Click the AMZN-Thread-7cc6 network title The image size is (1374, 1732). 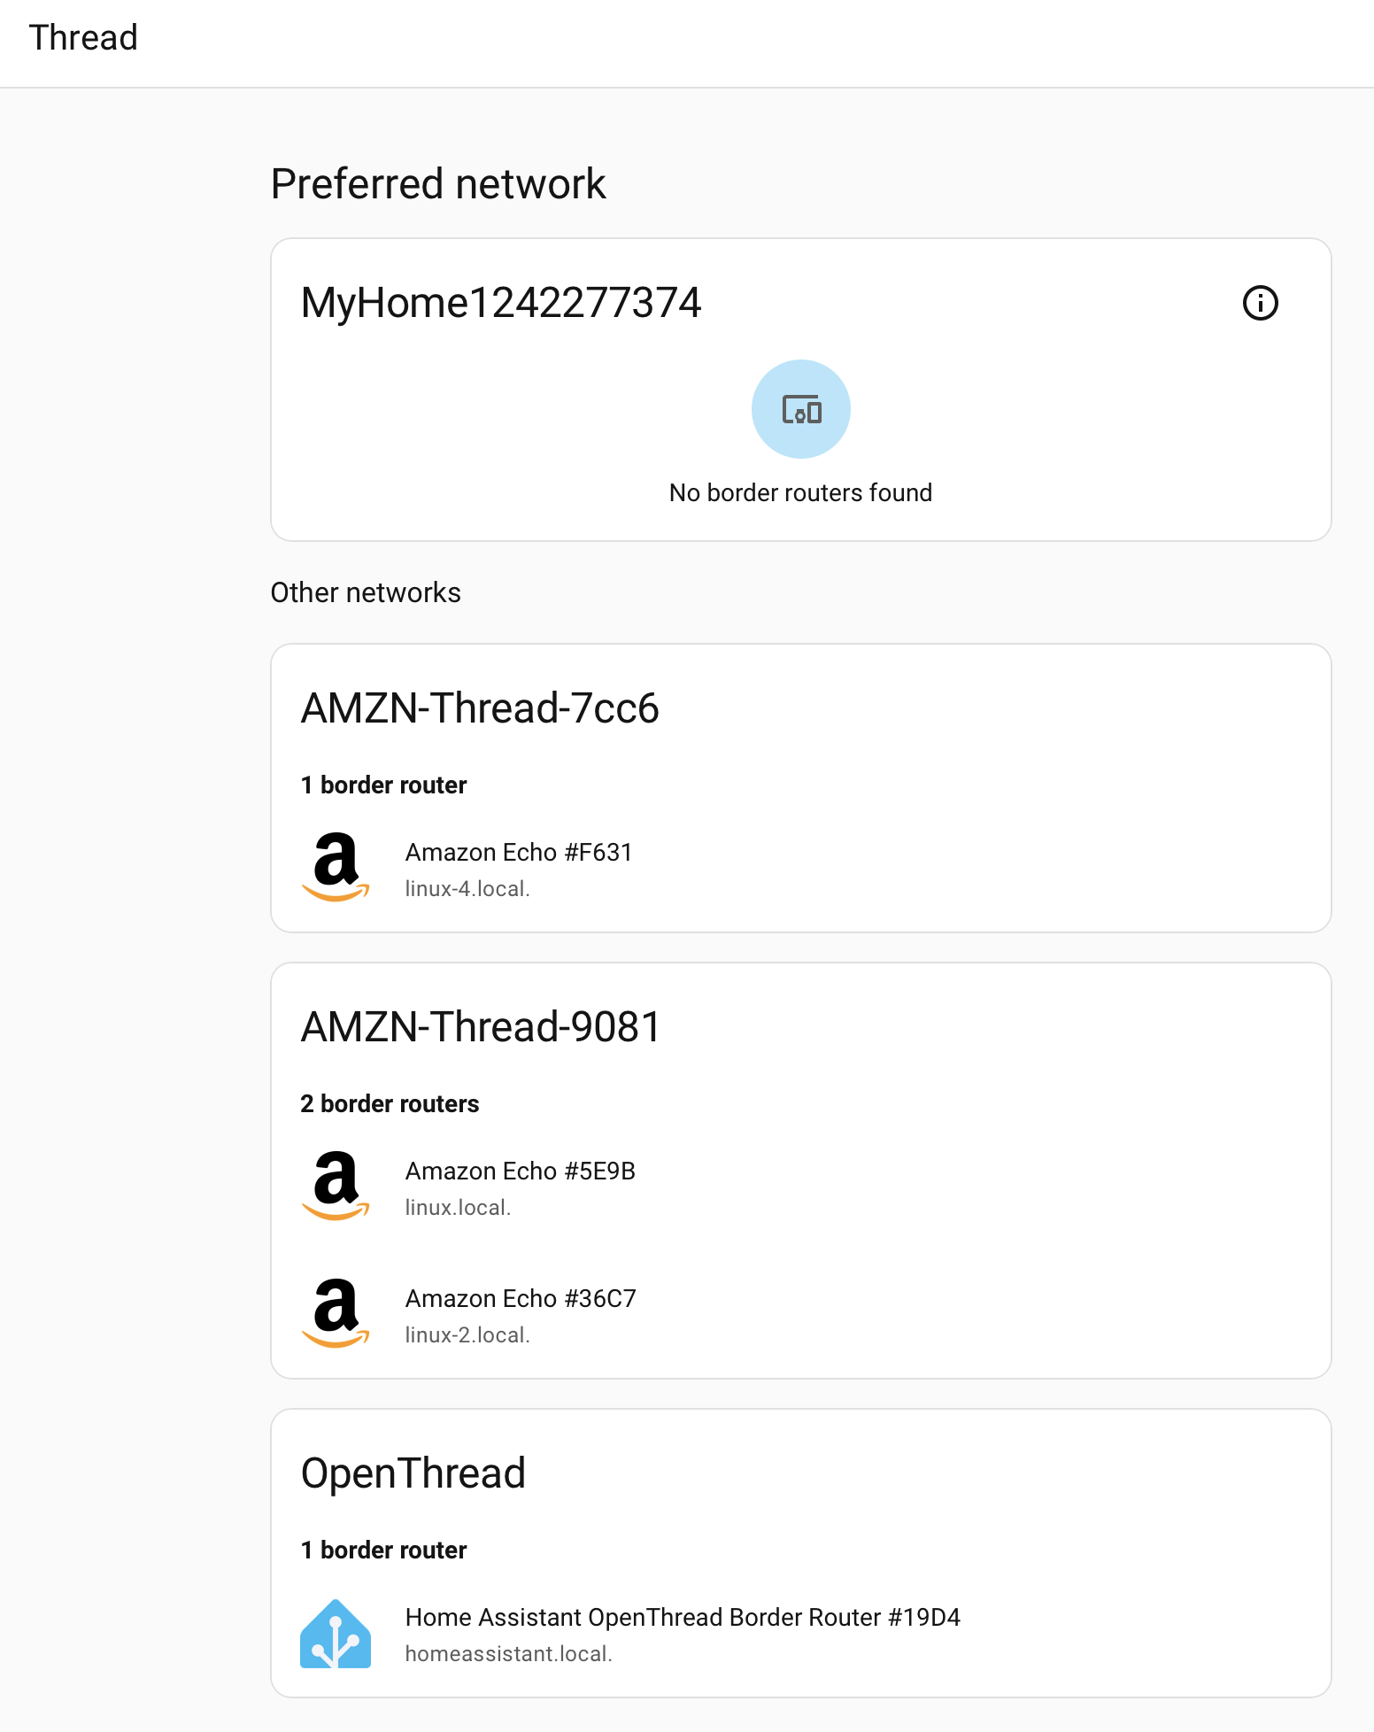coord(480,708)
